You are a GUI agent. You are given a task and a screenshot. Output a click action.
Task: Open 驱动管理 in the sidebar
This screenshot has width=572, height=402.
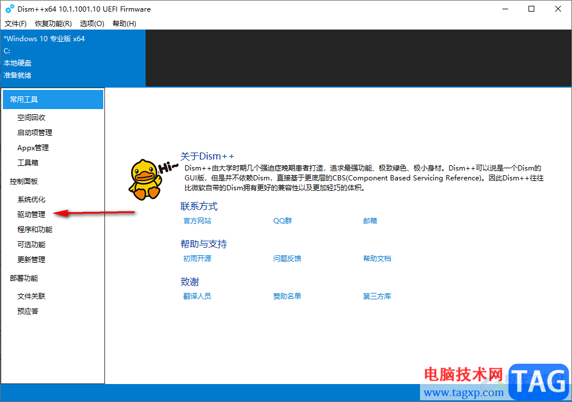click(x=31, y=215)
